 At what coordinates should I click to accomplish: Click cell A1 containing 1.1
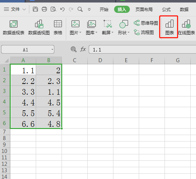click(x=23, y=70)
